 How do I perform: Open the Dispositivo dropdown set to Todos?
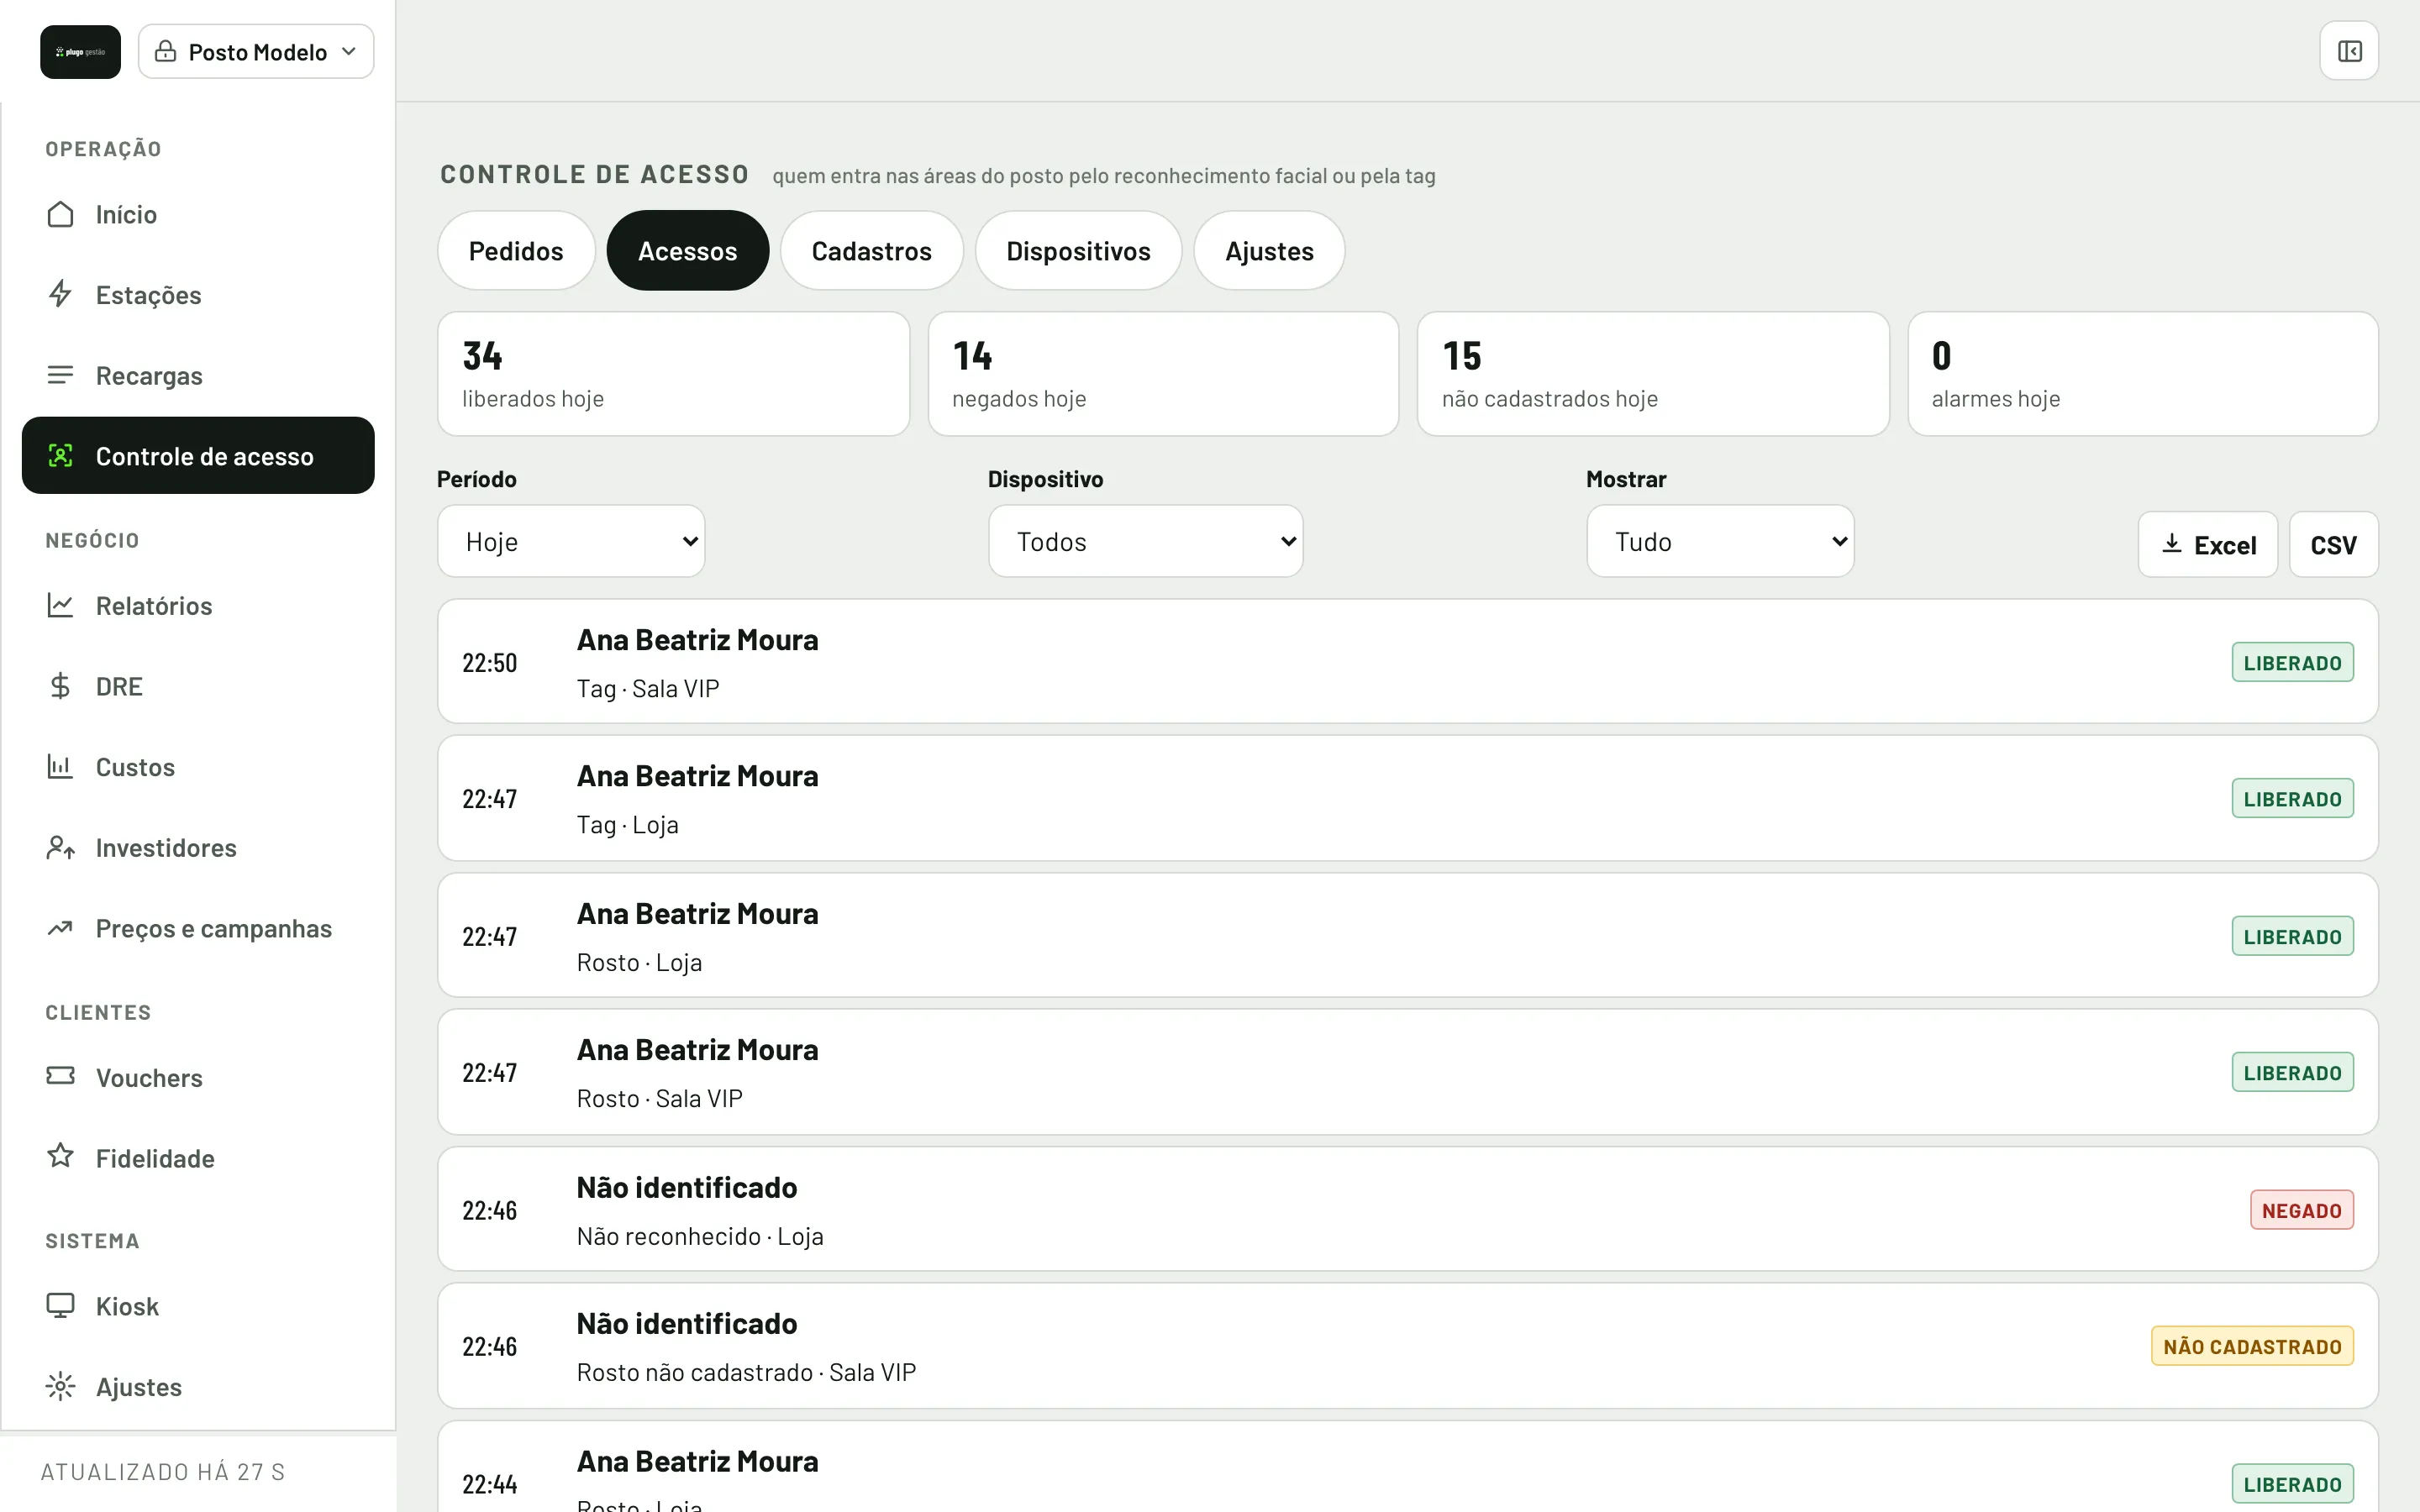[x=1146, y=541]
